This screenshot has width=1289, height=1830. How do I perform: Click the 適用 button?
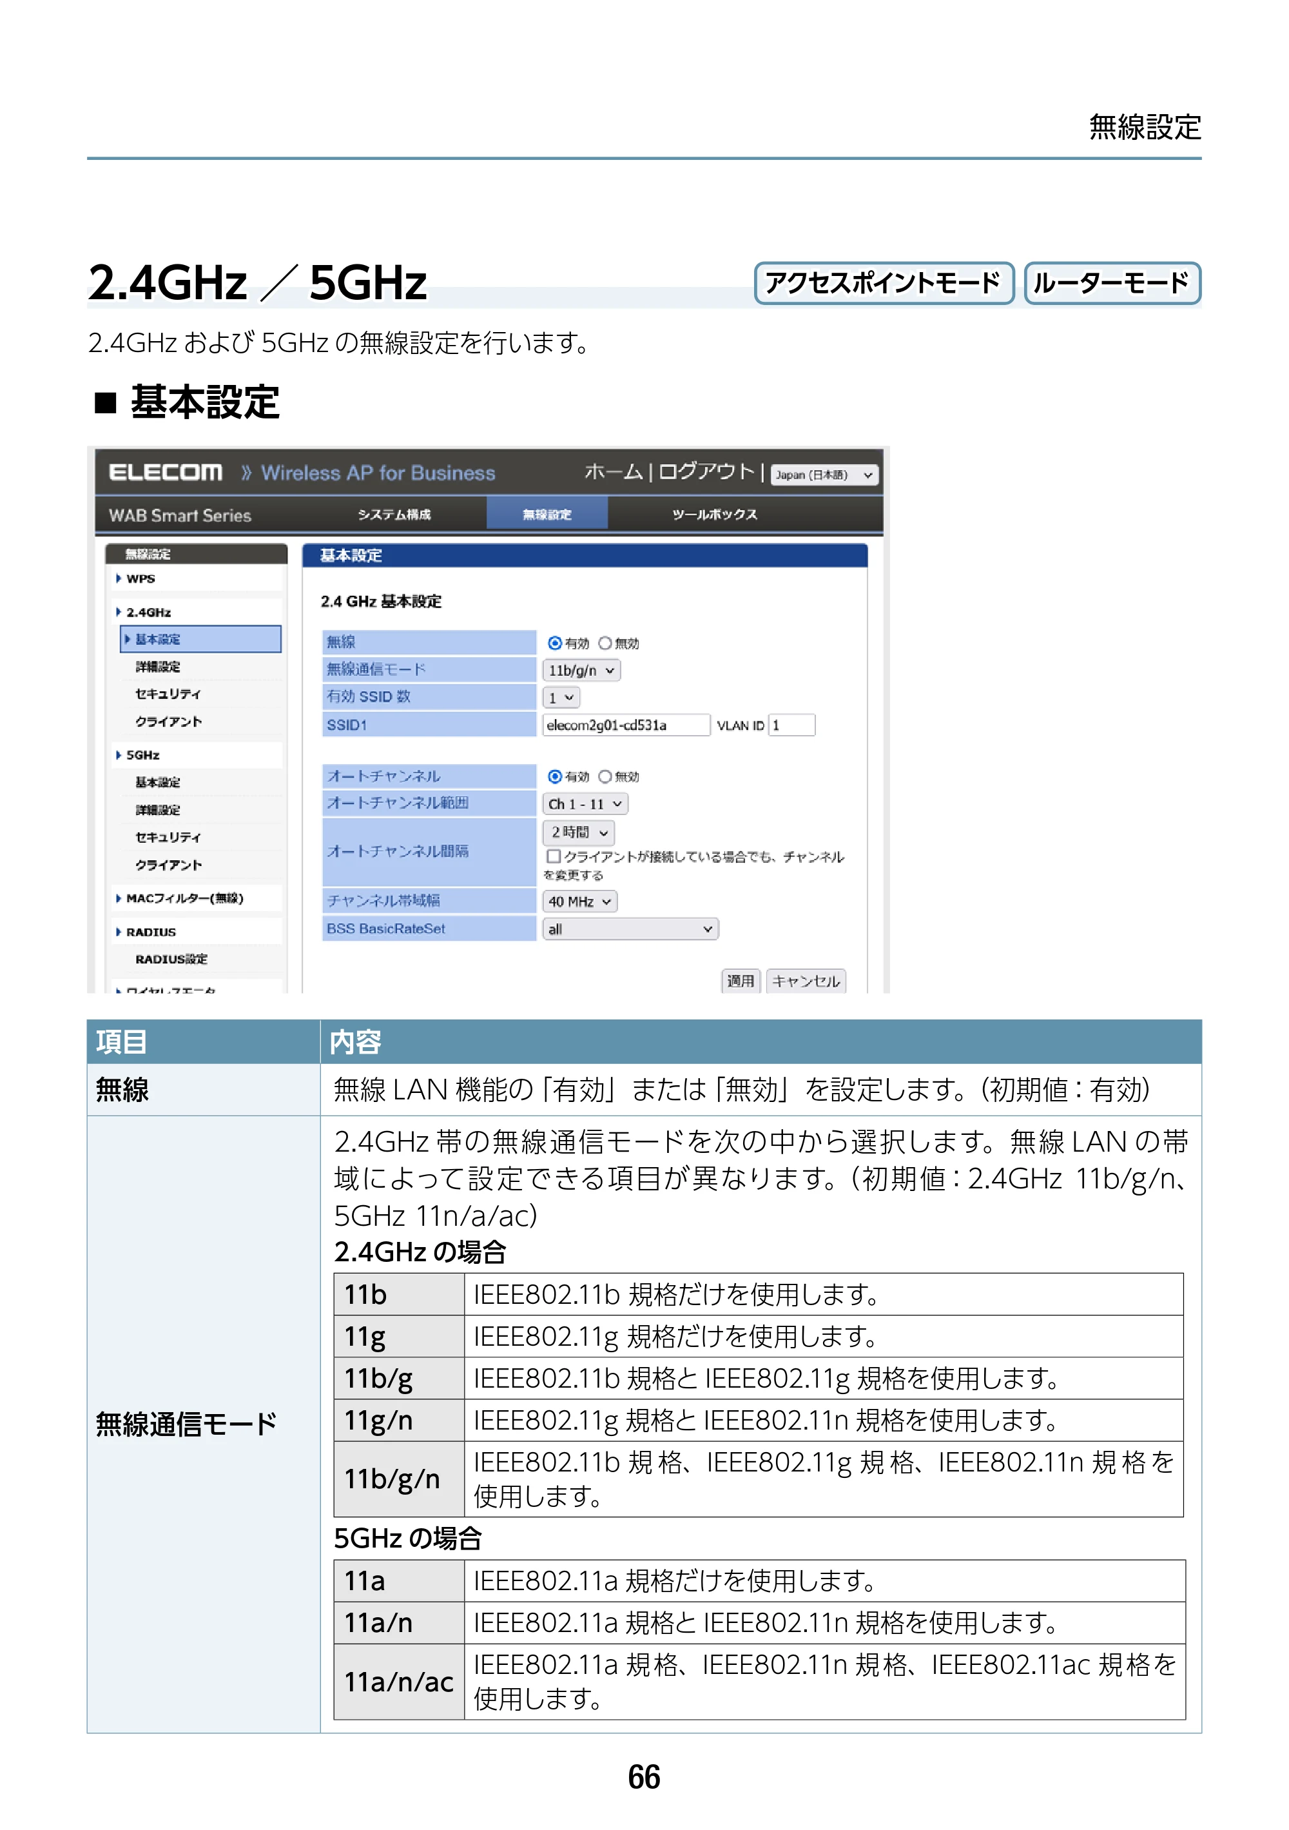click(740, 981)
